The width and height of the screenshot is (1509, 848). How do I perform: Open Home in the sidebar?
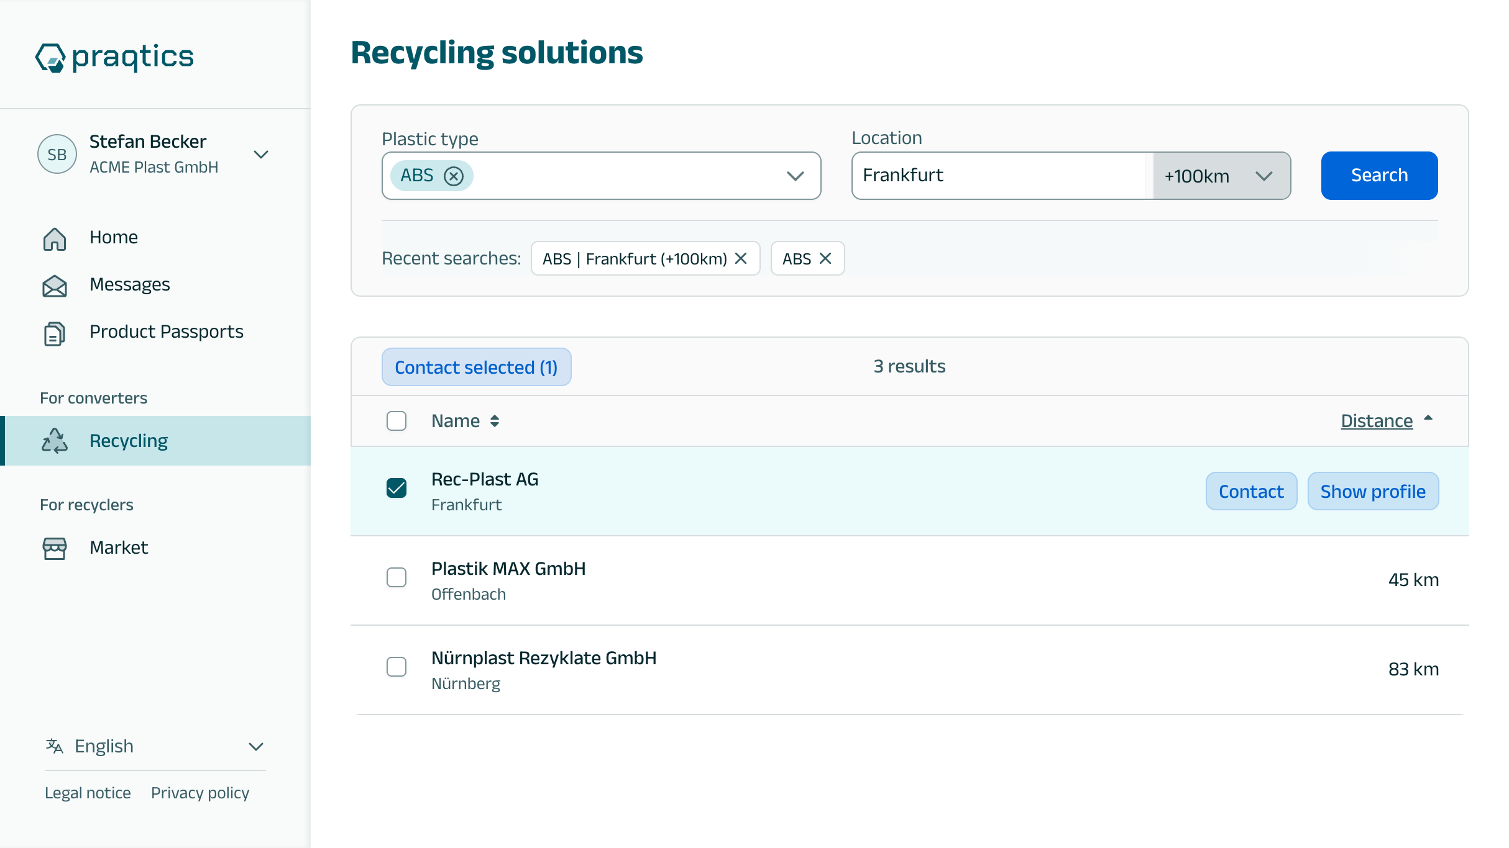pyautogui.click(x=114, y=237)
